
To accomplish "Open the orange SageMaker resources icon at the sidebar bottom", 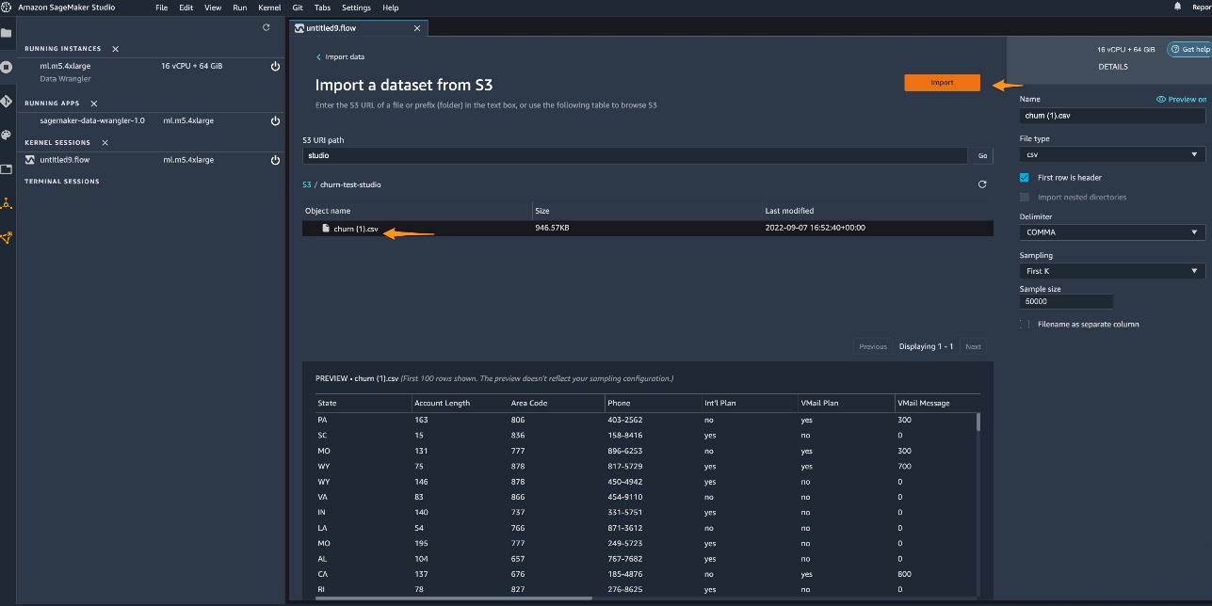I will pyautogui.click(x=7, y=237).
